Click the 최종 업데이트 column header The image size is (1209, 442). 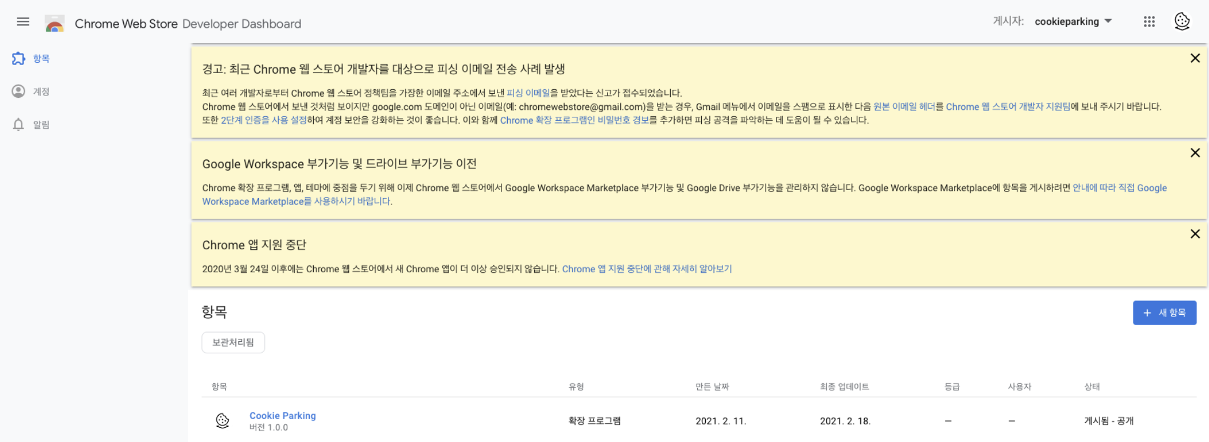coord(845,386)
